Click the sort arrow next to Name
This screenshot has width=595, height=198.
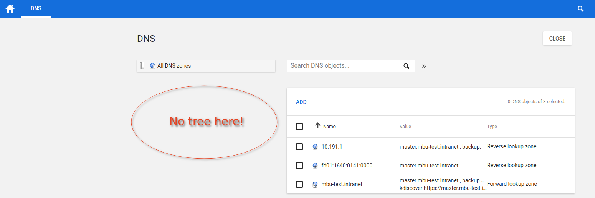[317, 126]
